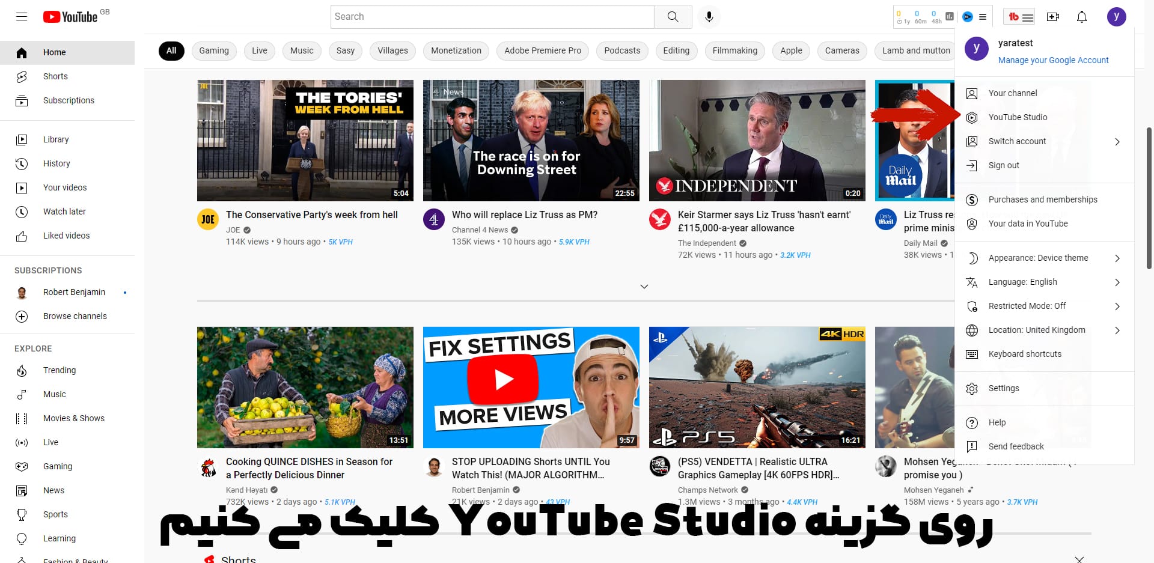1154x563 pixels.
Task: Open YouTube Studio from the account menu
Action: [x=1018, y=117]
